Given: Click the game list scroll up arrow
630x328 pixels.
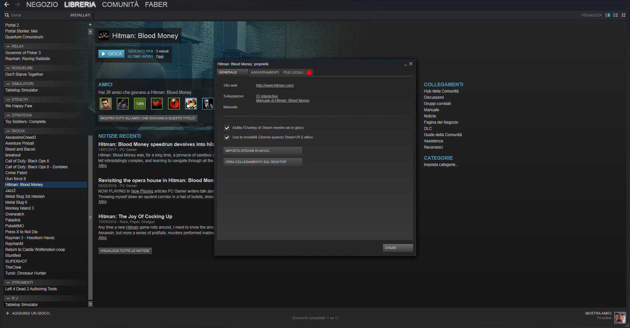Looking at the screenshot, I should [90, 32].
